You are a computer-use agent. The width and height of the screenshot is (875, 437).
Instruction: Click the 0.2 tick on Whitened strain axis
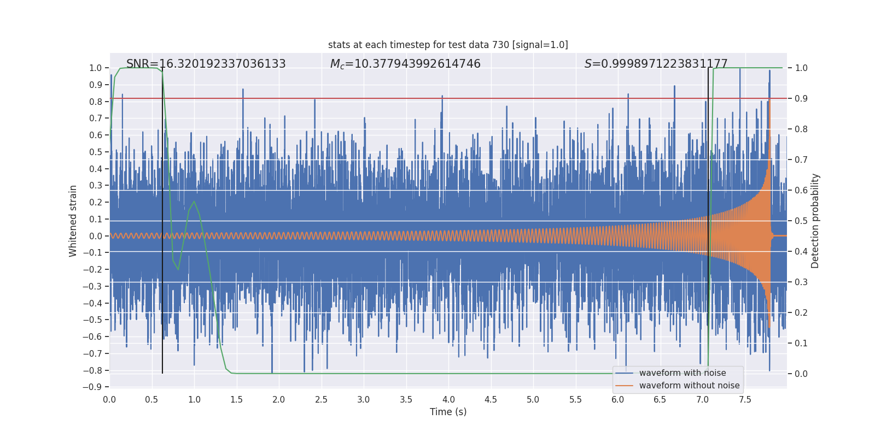coord(96,203)
